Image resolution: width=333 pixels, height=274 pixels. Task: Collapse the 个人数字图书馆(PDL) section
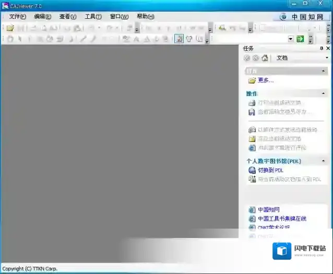tap(323, 161)
